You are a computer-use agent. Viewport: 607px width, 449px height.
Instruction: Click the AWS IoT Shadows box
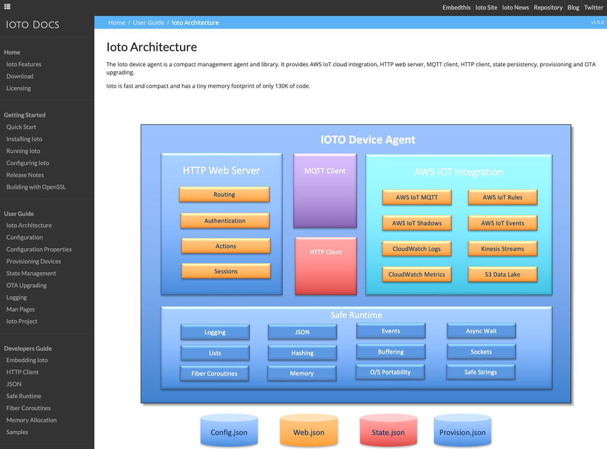point(417,223)
